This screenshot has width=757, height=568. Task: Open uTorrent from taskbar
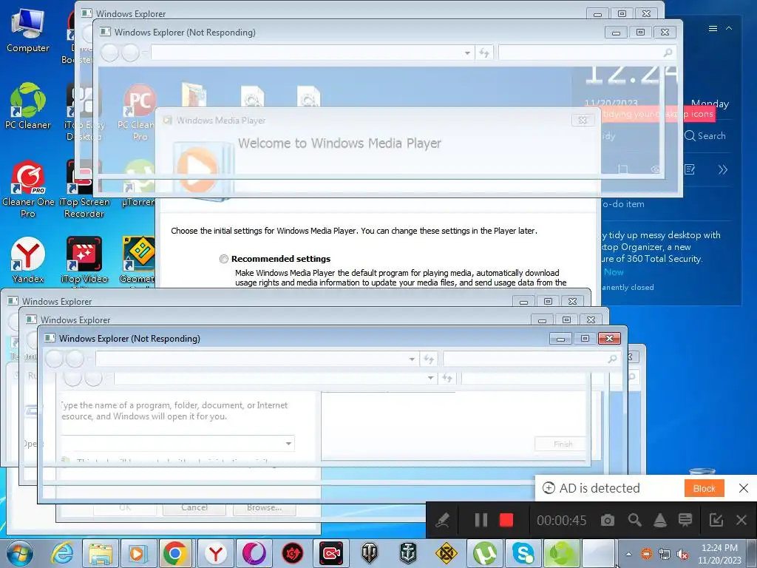pyautogui.click(x=485, y=553)
